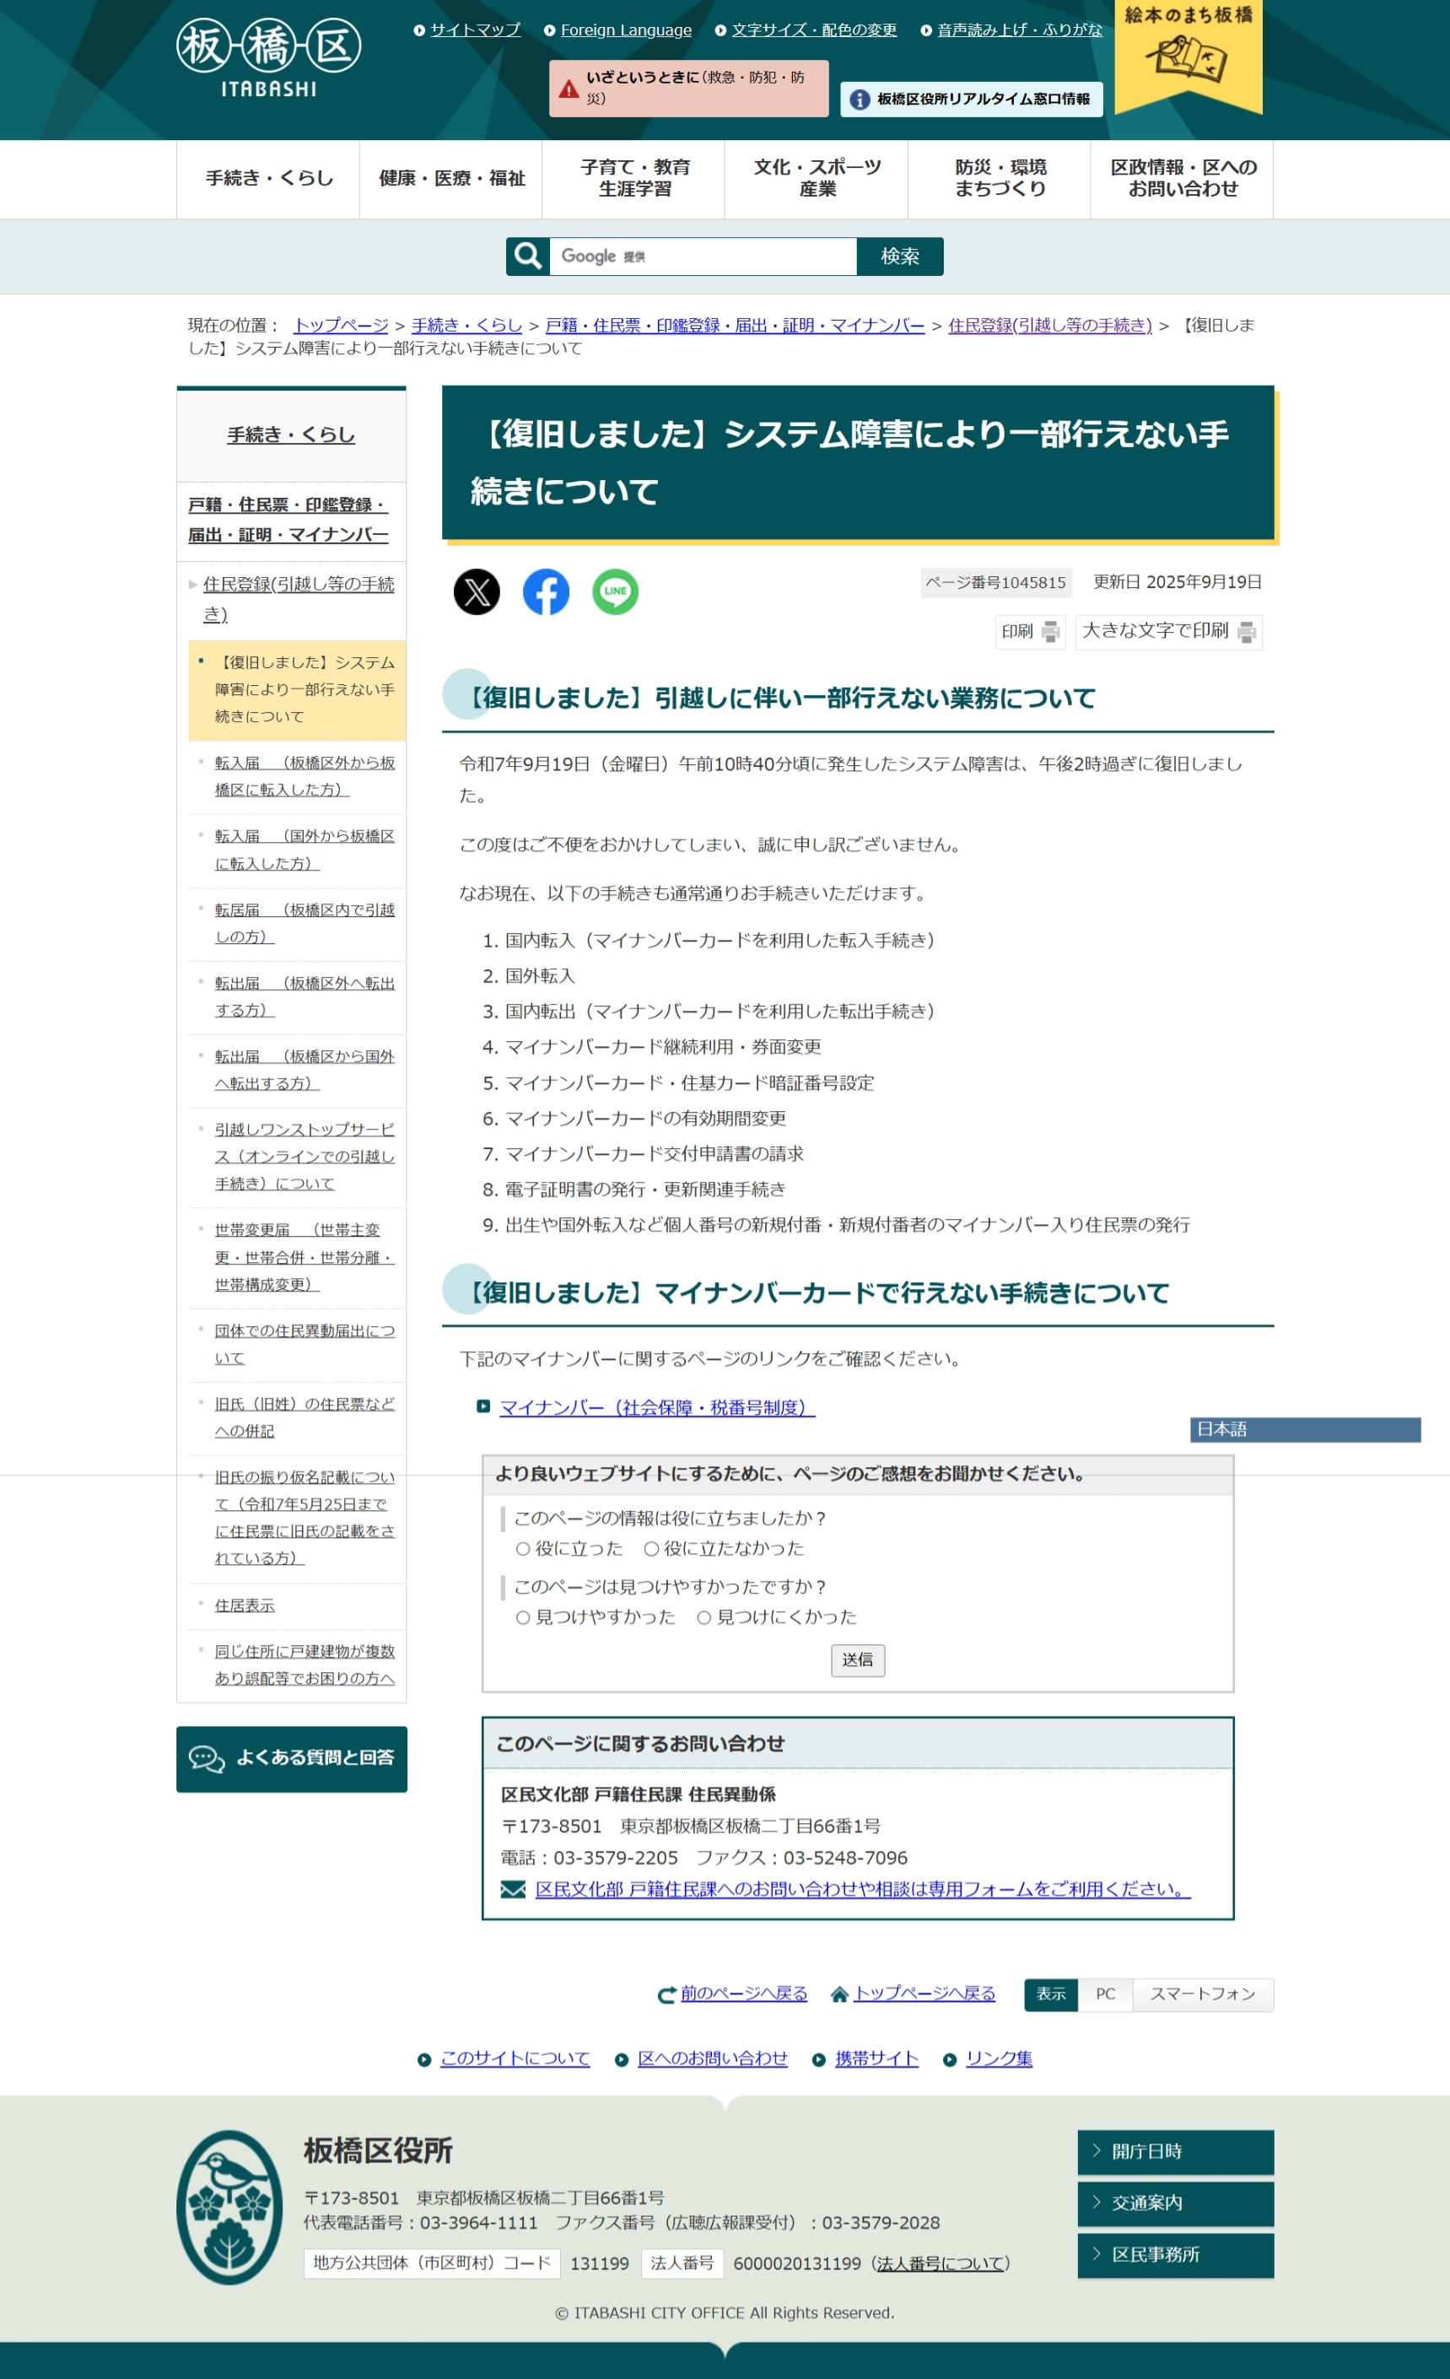Switch display to スマートフォン view
The height and width of the screenshot is (2379, 1450).
point(1202,1993)
